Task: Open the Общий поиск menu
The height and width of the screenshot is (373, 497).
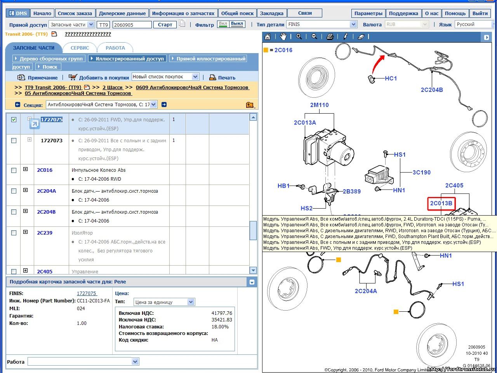Action: point(237,13)
